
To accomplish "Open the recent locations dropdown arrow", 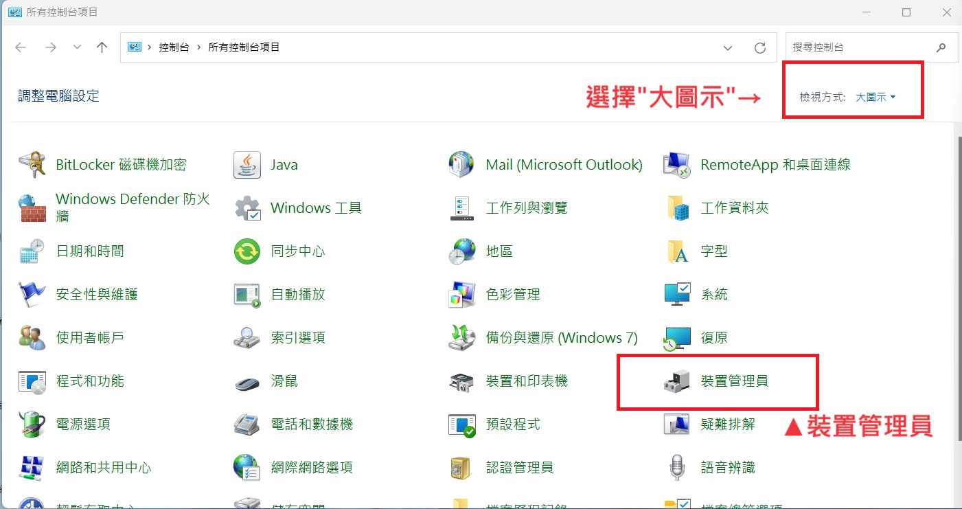I will 77,47.
